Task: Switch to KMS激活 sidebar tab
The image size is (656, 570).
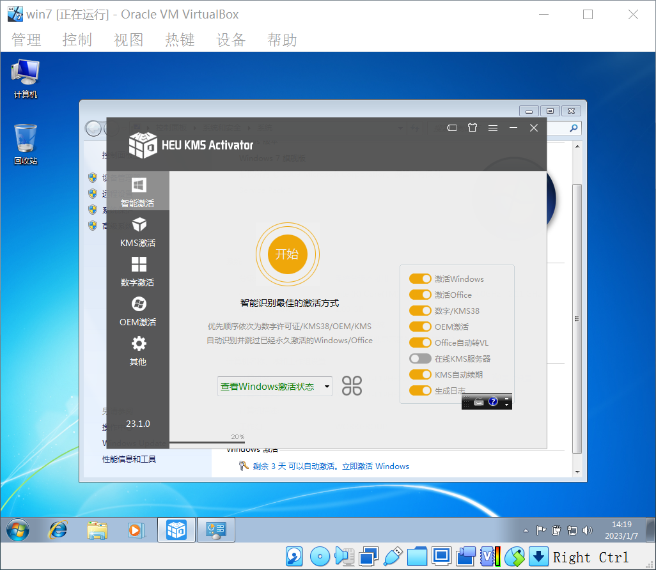Action: click(137, 232)
